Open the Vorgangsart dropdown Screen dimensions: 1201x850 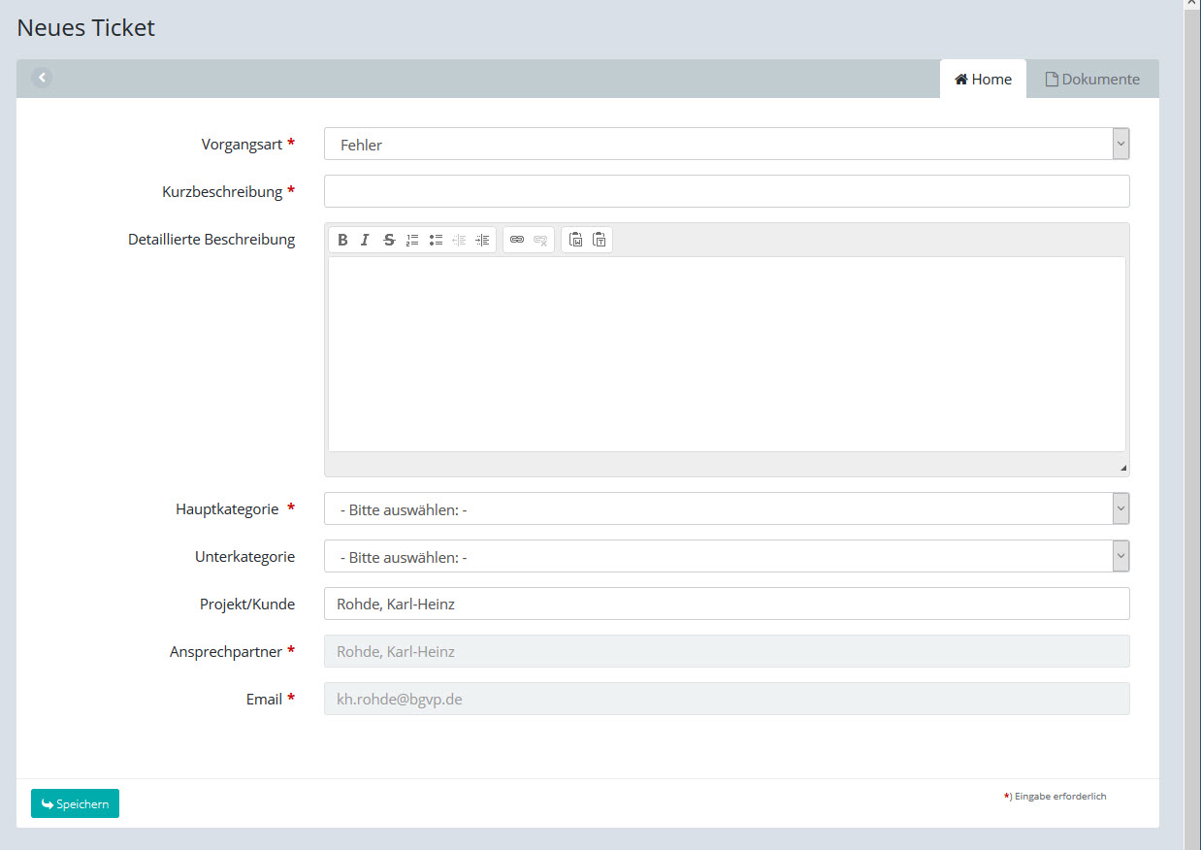click(726, 144)
